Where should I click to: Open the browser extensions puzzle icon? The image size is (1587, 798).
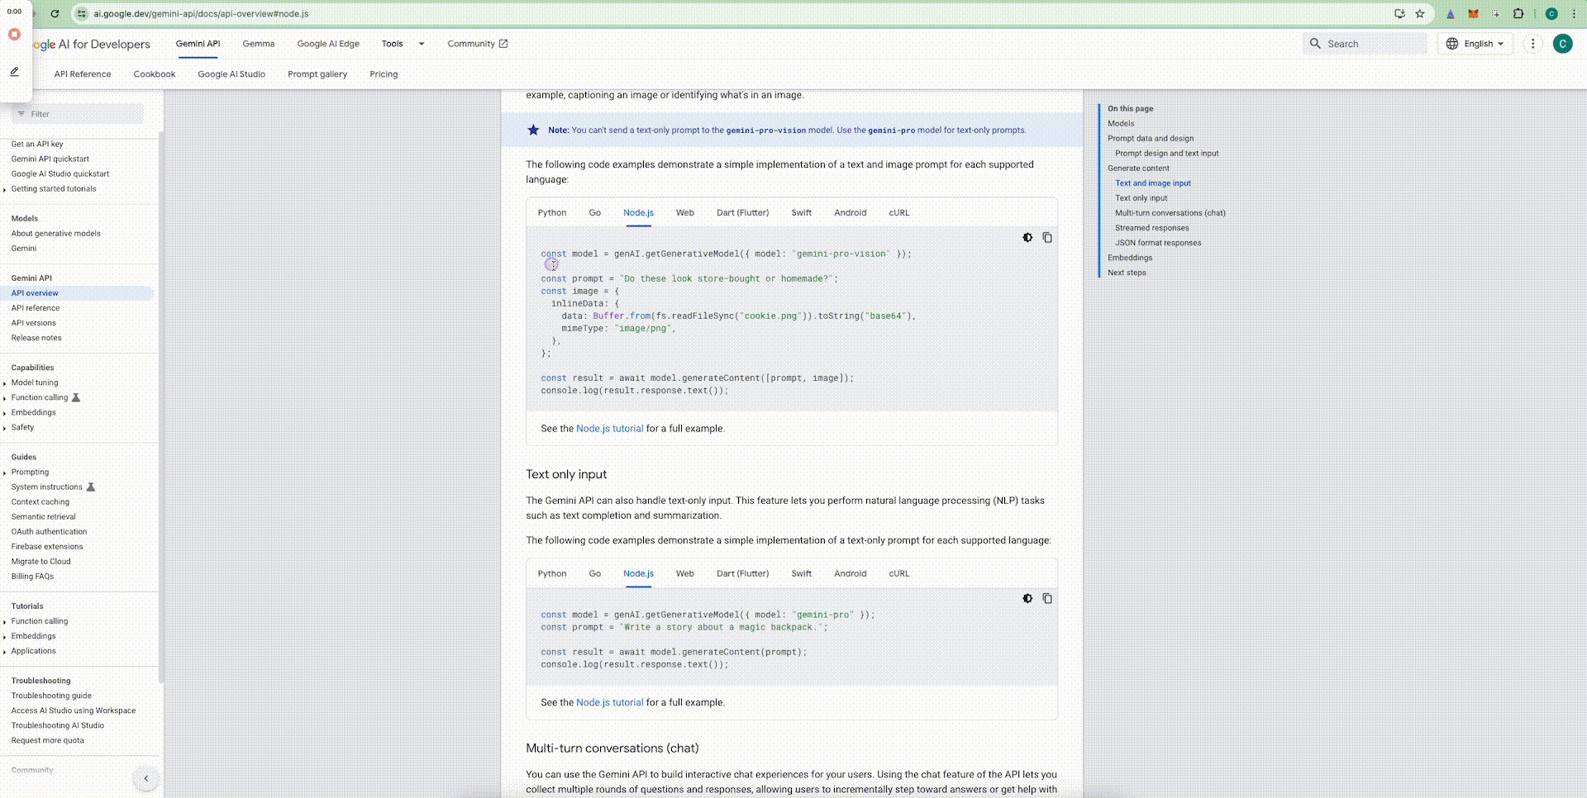[x=1518, y=14]
